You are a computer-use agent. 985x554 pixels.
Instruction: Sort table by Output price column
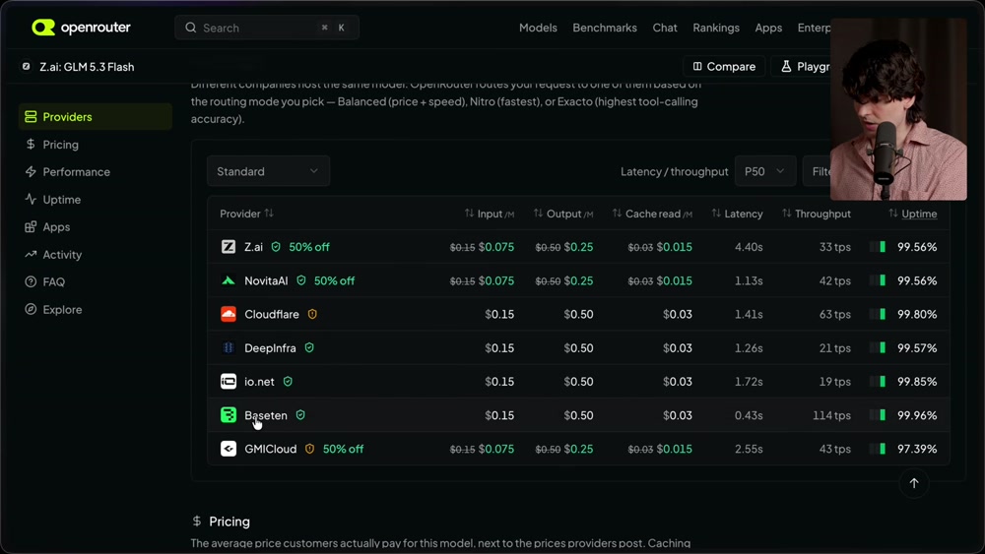(x=562, y=214)
